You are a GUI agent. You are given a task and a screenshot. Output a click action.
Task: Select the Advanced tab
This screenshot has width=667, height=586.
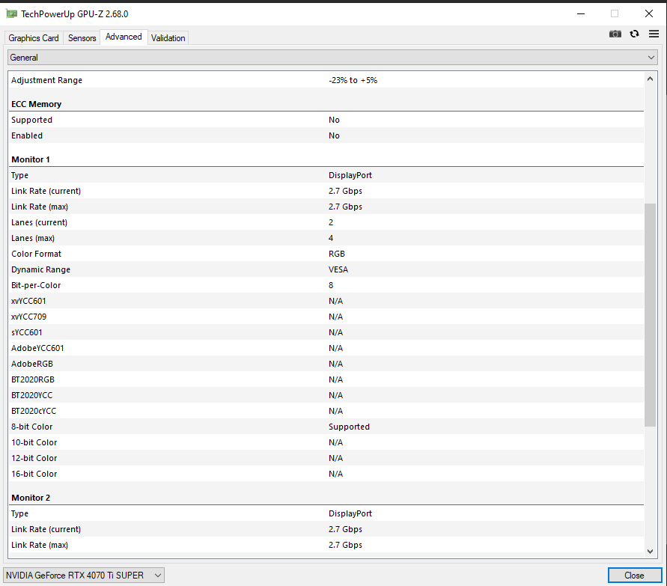[124, 37]
